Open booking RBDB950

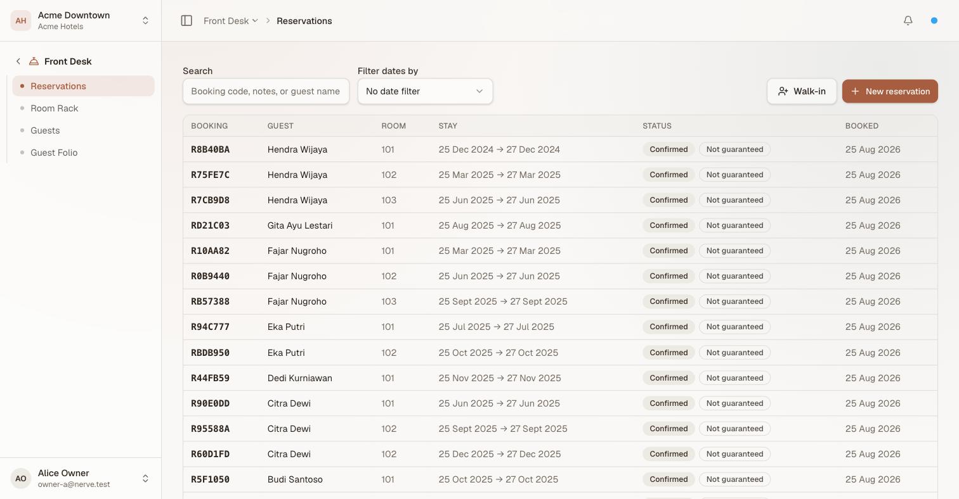[210, 353]
